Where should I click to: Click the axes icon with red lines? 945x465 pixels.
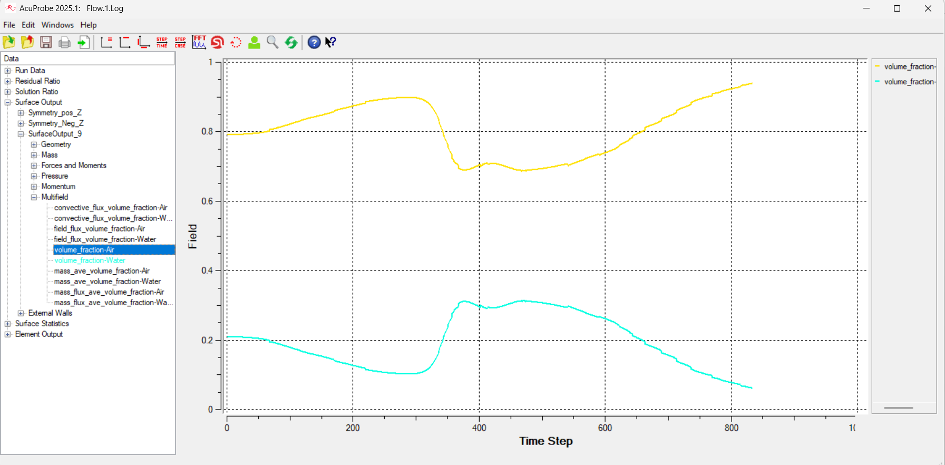pos(106,42)
